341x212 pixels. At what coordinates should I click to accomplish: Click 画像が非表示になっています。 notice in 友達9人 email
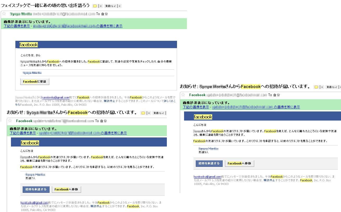point(206,103)
